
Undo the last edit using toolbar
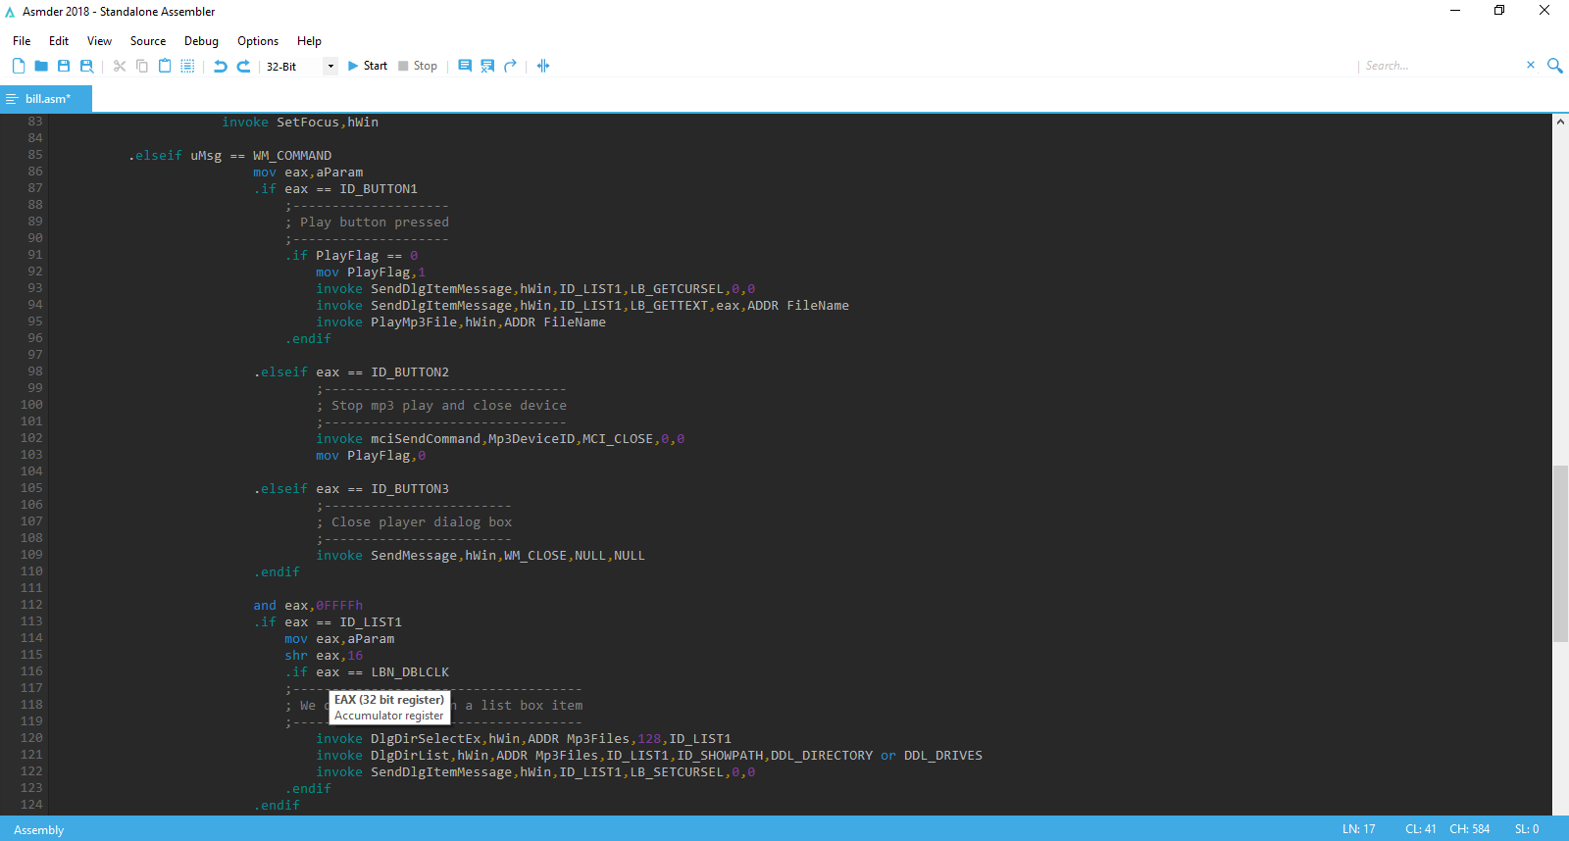(221, 66)
